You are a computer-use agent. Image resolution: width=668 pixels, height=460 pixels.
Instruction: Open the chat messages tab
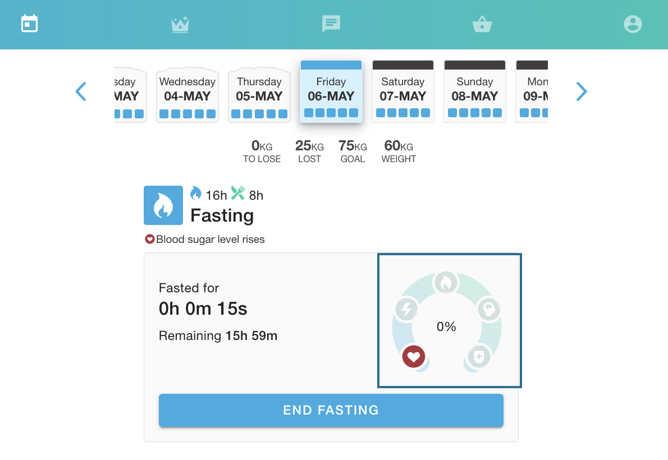click(331, 24)
